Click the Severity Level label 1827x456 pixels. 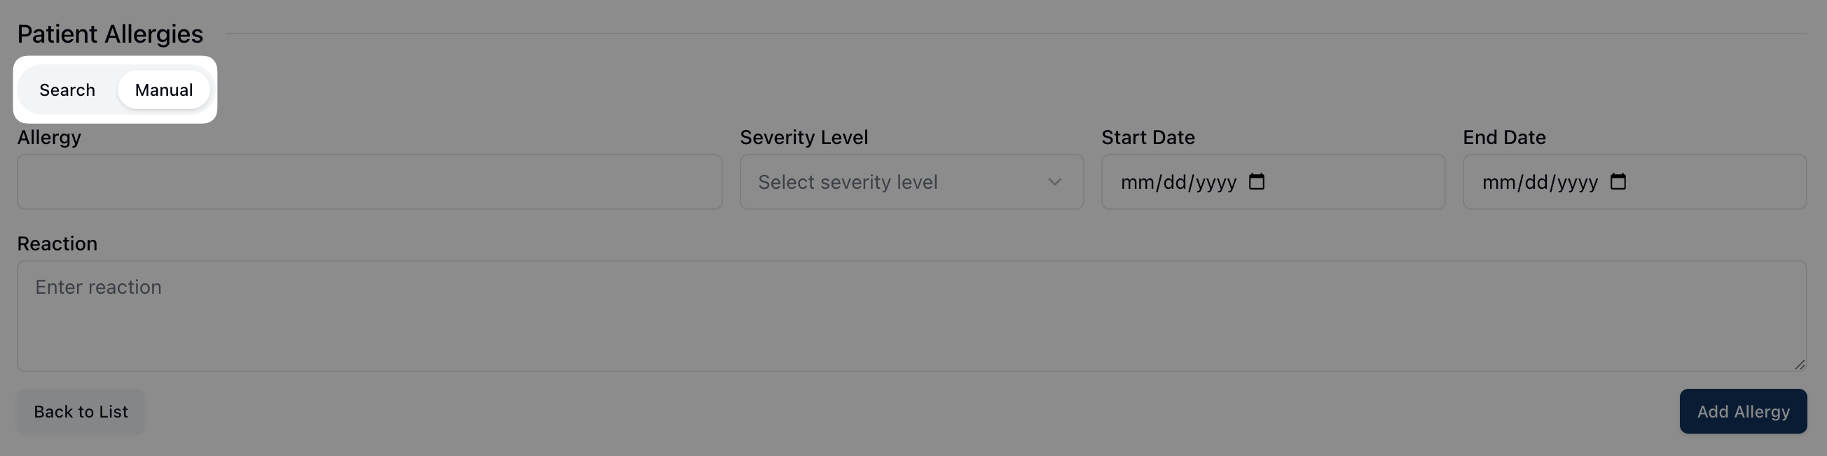(804, 137)
